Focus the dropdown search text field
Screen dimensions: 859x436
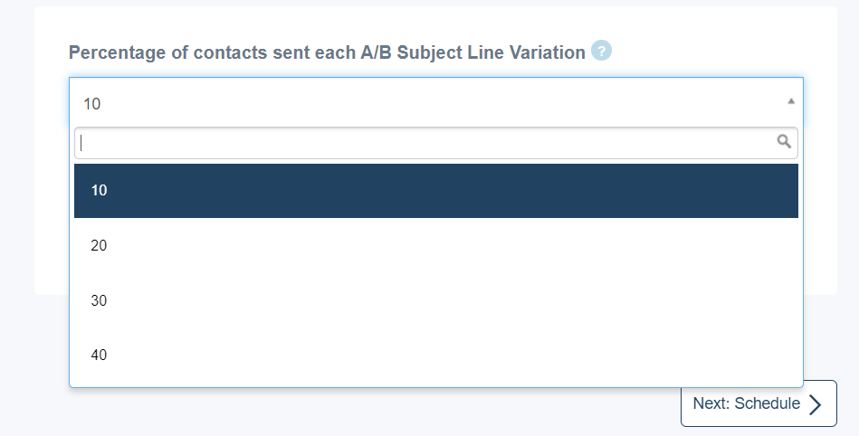(436, 143)
